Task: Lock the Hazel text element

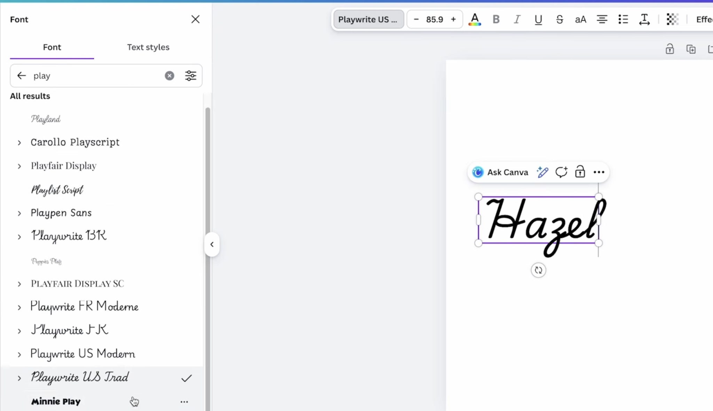Action: (x=579, y=172)
